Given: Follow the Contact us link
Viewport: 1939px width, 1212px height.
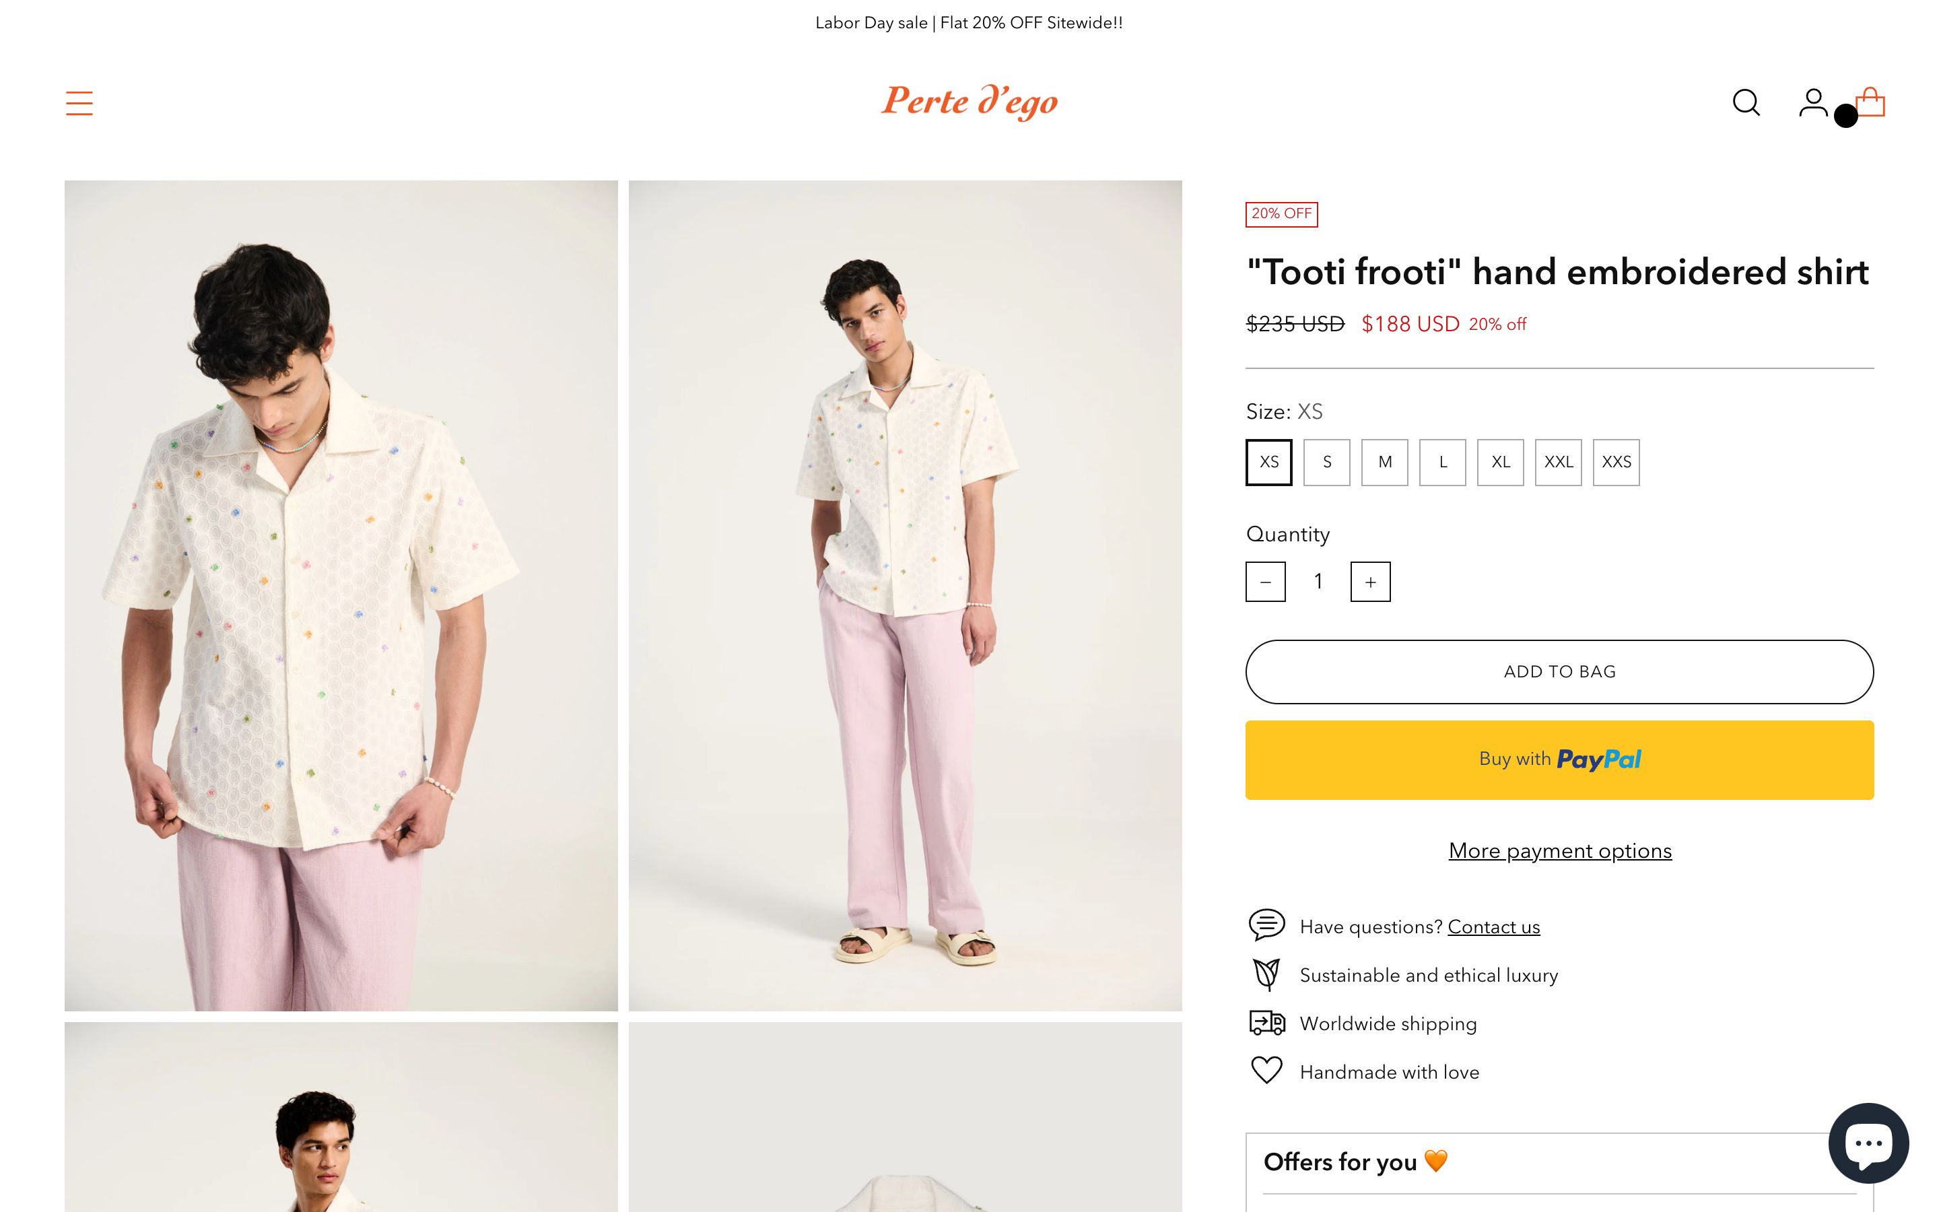Looking at the screenshot, I should pyautogui.click(x=1493, y=927).
